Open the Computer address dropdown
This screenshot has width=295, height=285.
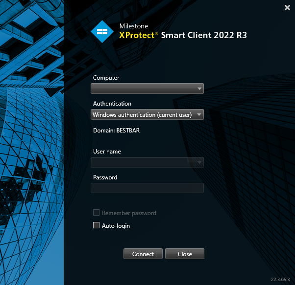(x=147, y=88)
